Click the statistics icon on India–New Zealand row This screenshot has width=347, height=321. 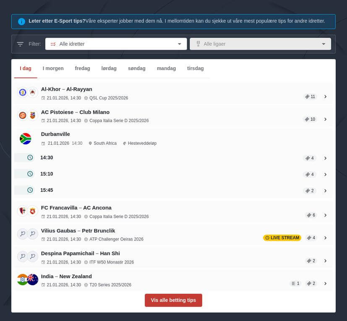293,283
